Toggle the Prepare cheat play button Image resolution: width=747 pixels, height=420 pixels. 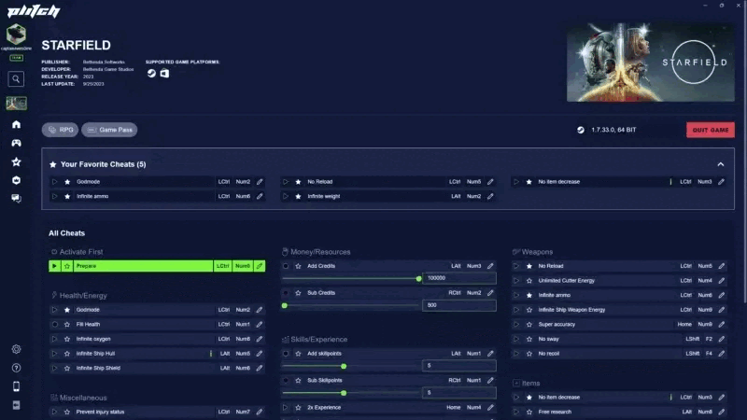(x=54, y=266)
